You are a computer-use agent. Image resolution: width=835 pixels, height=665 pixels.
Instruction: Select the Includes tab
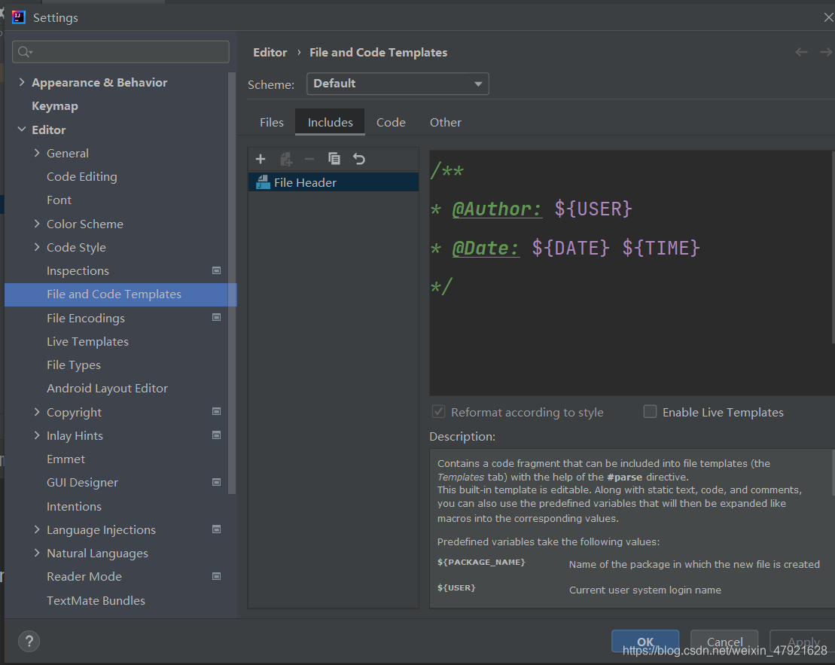pos(331,122)
